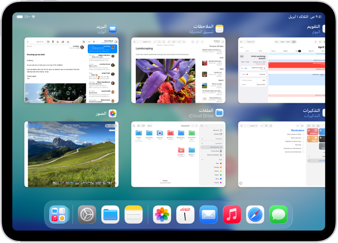Tap the Mail app icon above window
Viewport: 338px width, 243px height.
(x=113, y=29)
